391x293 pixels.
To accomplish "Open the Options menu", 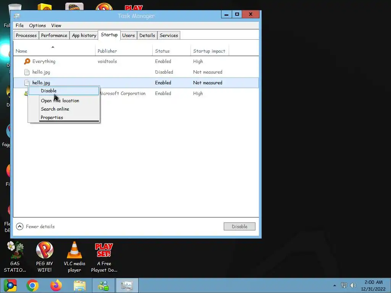I will point(37,26).
